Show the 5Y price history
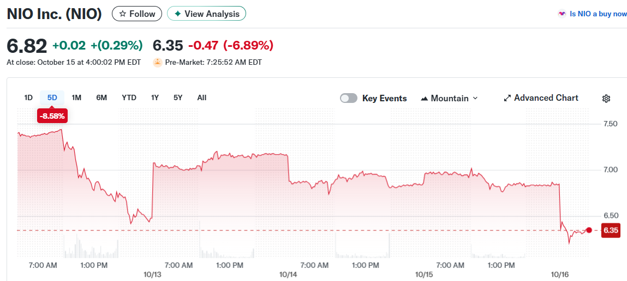Image resolution: width=627 pixels, height=281 pixels. pyautogui.click(x=178, y=98)
